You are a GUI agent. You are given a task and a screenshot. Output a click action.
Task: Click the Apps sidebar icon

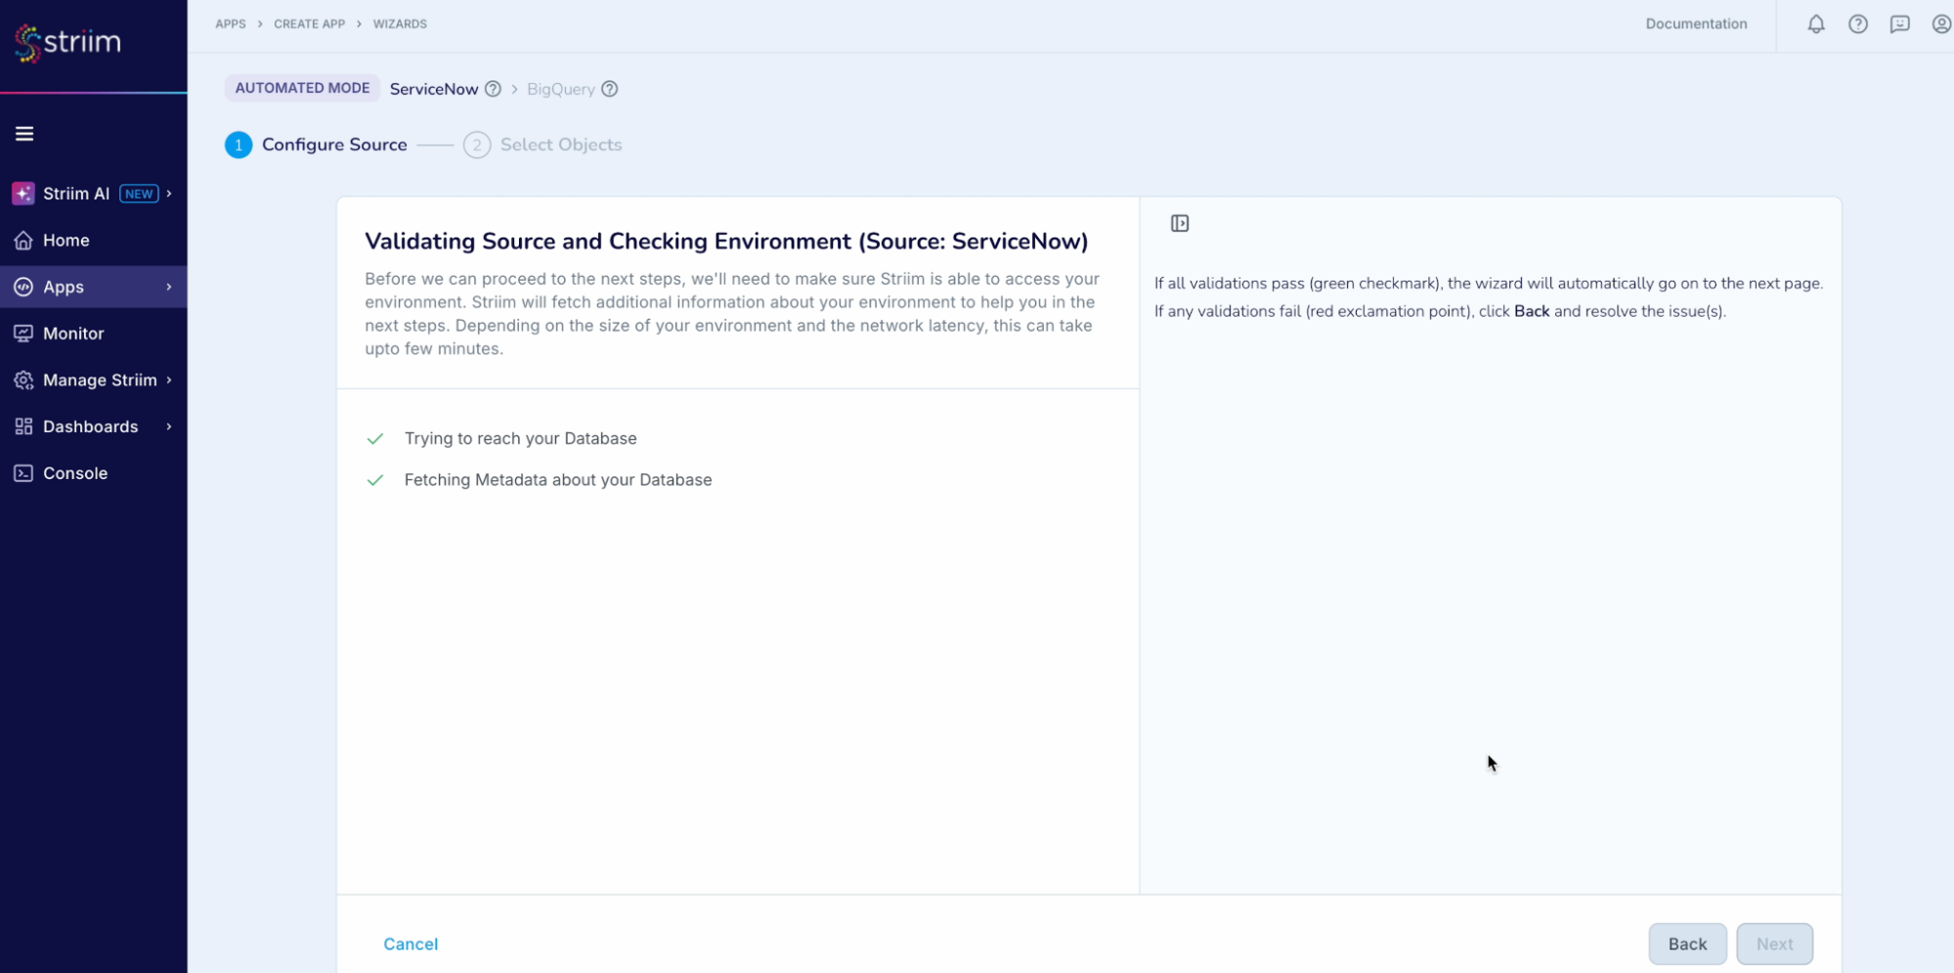coord(23,287)
